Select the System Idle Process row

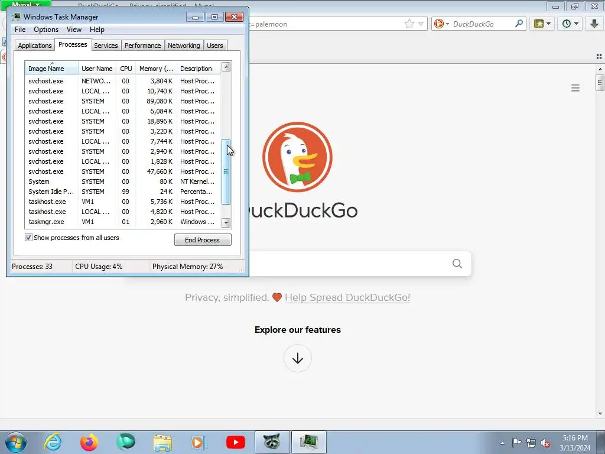tap(123, 192)
